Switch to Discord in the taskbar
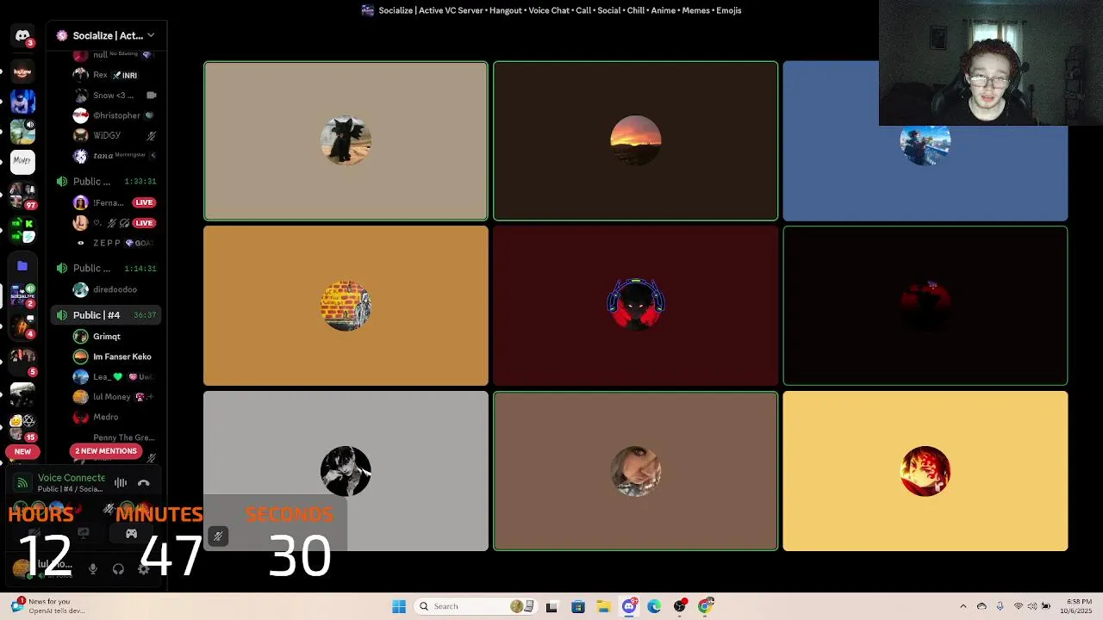This screenshot has width=1103, height=620. coord(629,606)
